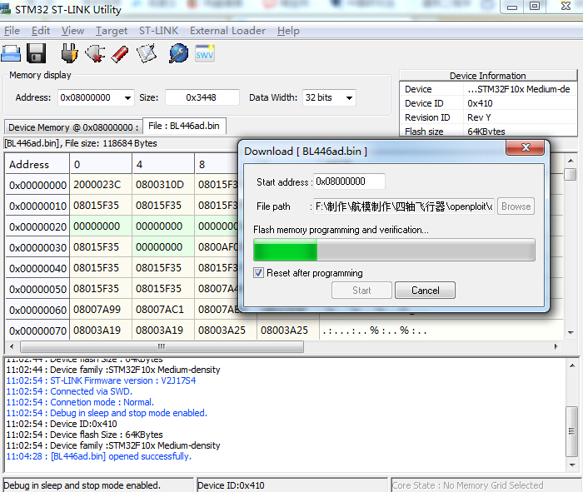Click log line Connected via SWD

click(x=69, y=391)
